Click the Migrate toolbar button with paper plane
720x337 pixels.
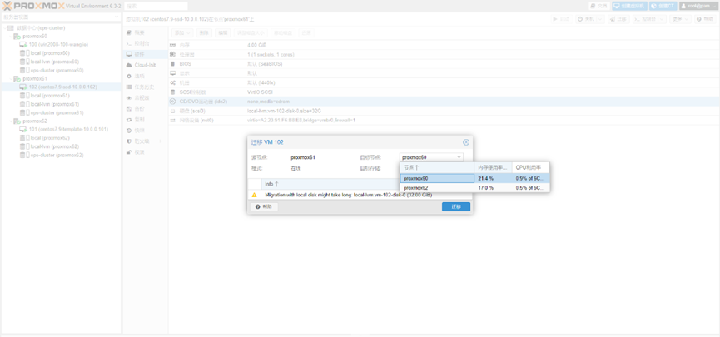coord(618,19)
